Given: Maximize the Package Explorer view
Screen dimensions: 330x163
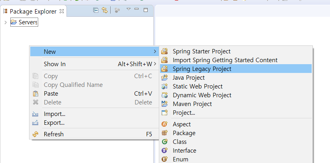Looking at the screenshot, I should [146, 10].
